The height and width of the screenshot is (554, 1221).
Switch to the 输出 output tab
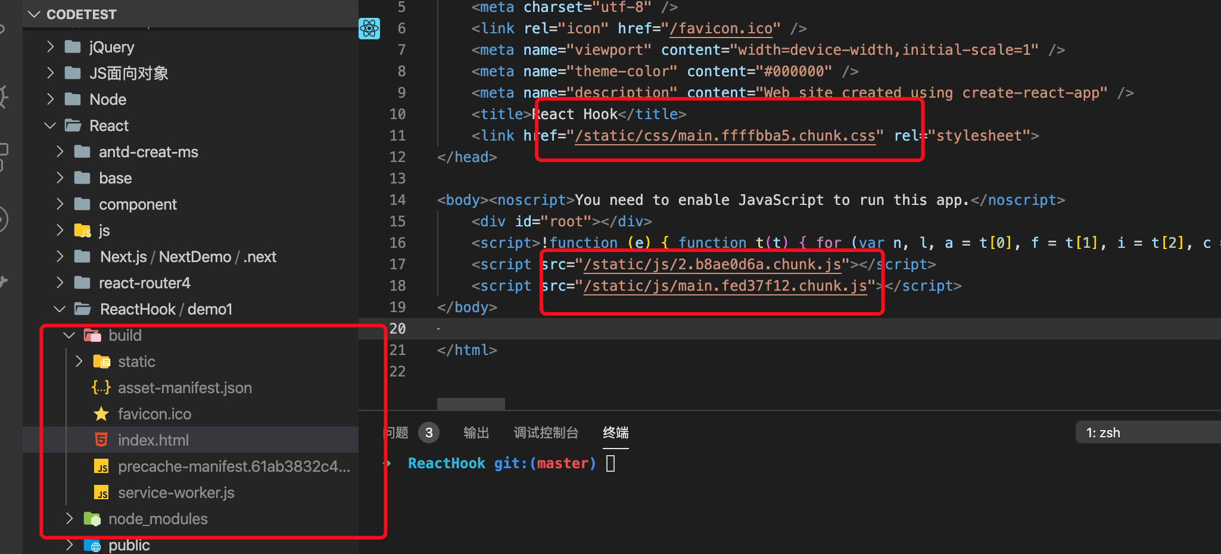coord(476,432)
